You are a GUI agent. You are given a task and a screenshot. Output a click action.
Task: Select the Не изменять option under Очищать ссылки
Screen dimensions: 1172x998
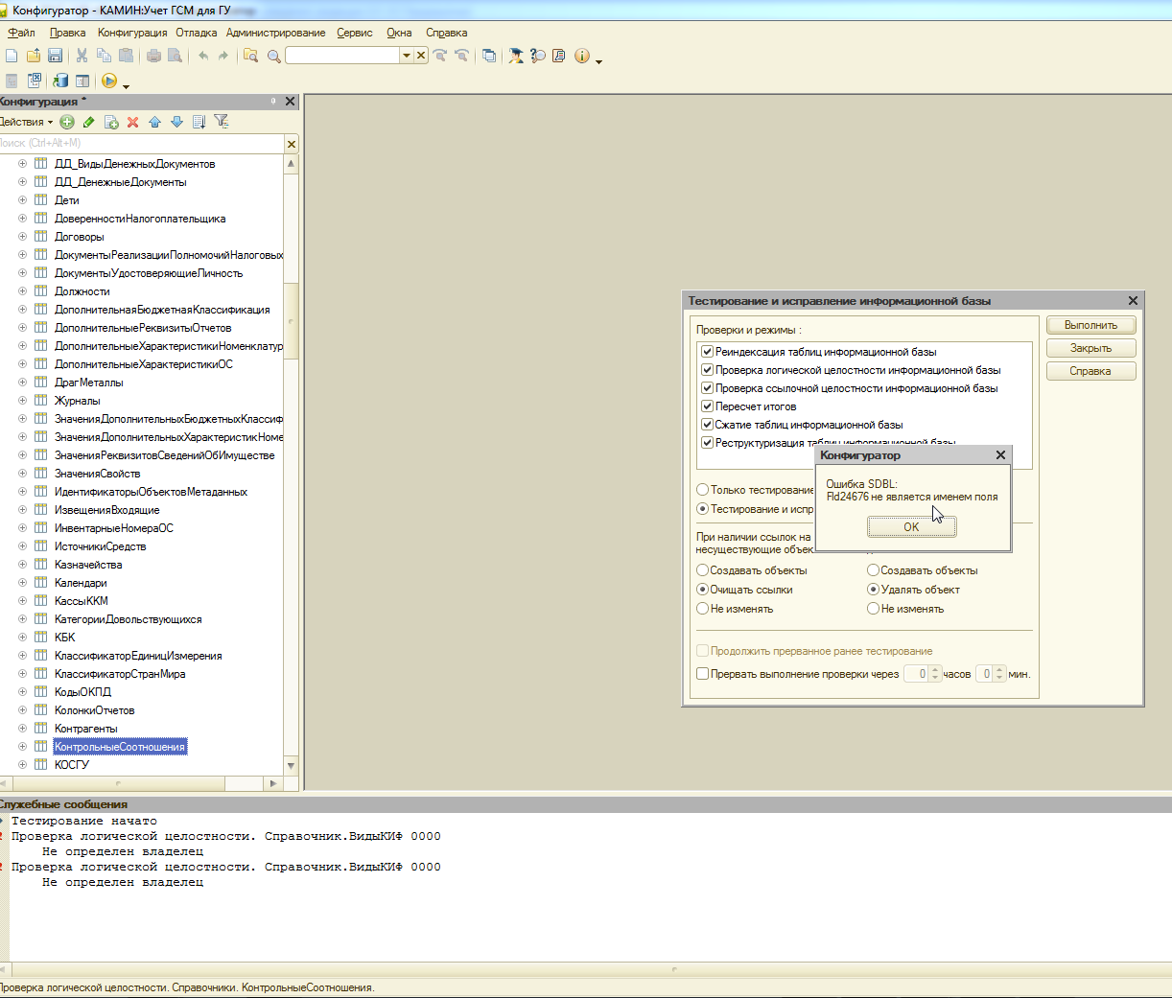703,609
